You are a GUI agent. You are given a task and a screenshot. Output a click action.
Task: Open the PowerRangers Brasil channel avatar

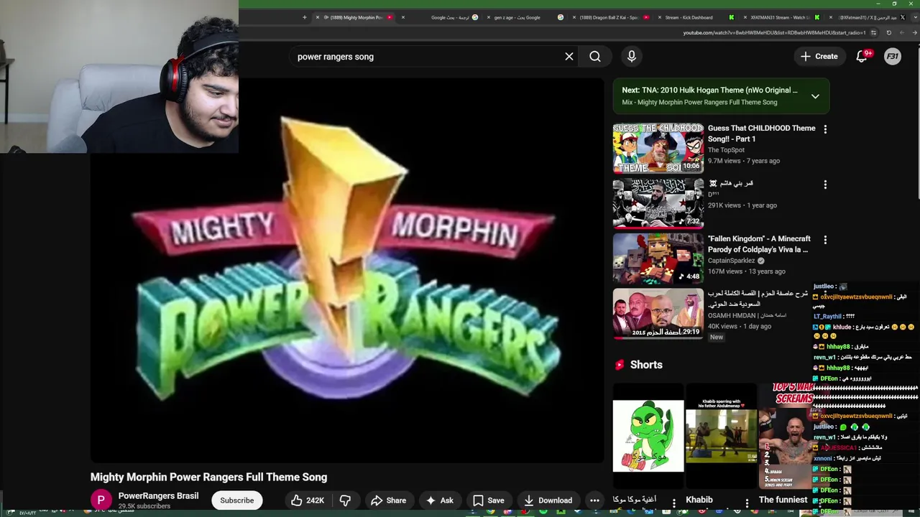pyautogui.click(x=101, y=500)
